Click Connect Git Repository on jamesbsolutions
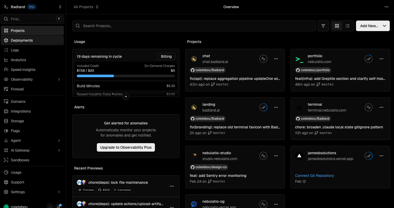 tap(314, 175)
